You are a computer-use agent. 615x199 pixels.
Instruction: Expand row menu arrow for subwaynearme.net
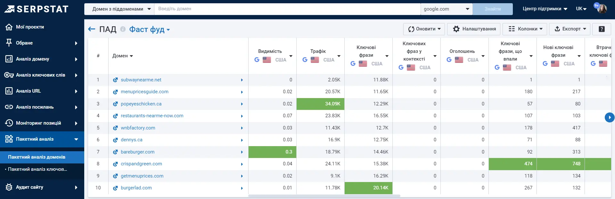pos(242,80)
